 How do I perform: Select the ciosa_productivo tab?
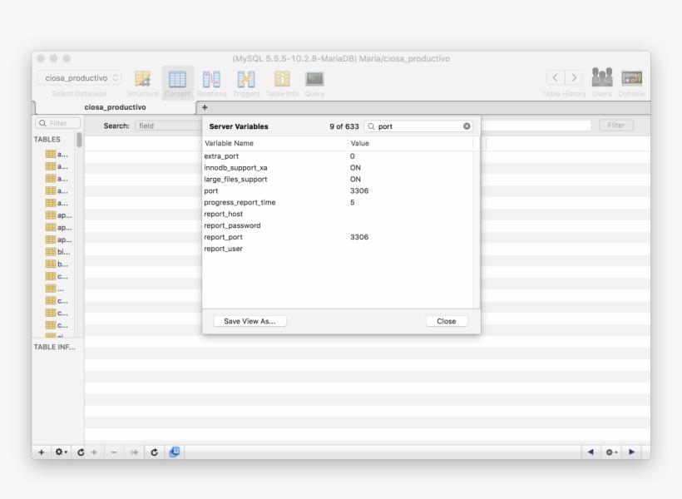coord(115,107)
